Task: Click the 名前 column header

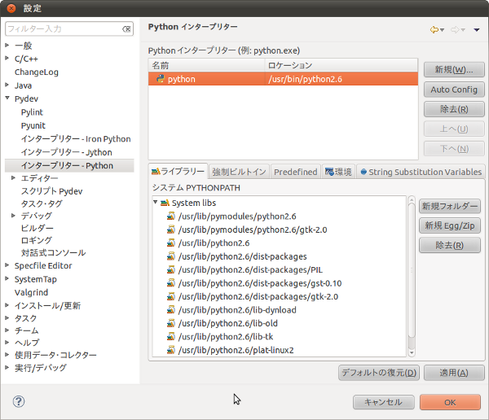Action: tap(207, 65)
